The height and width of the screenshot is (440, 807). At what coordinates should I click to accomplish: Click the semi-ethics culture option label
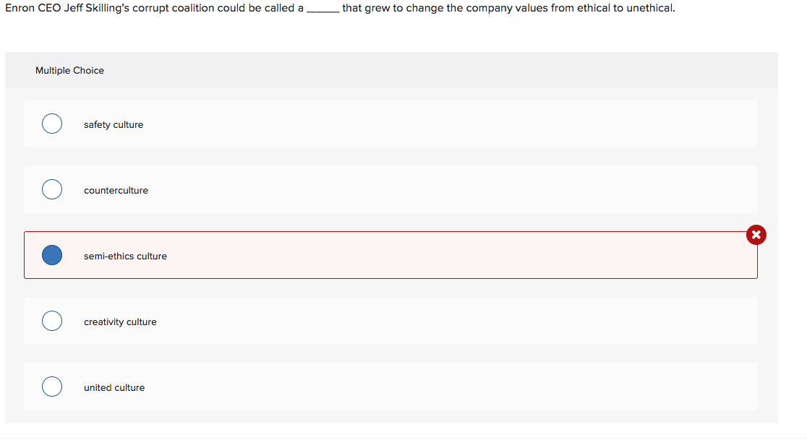coord(125,256)
